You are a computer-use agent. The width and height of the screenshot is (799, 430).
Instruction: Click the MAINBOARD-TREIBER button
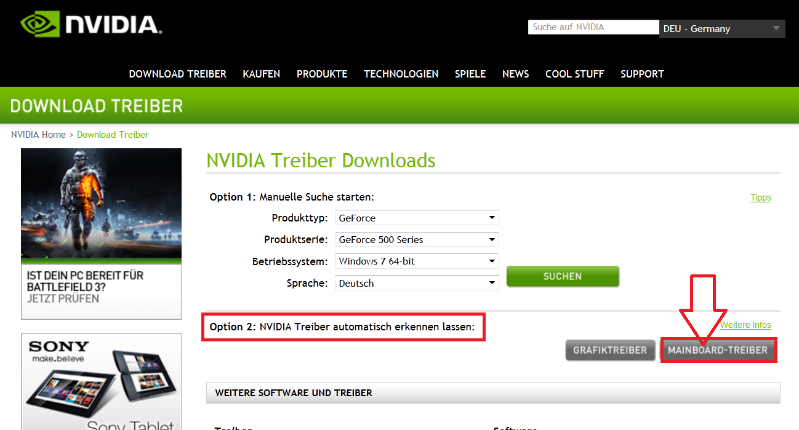pyautogui.click(x=718, y=350)
